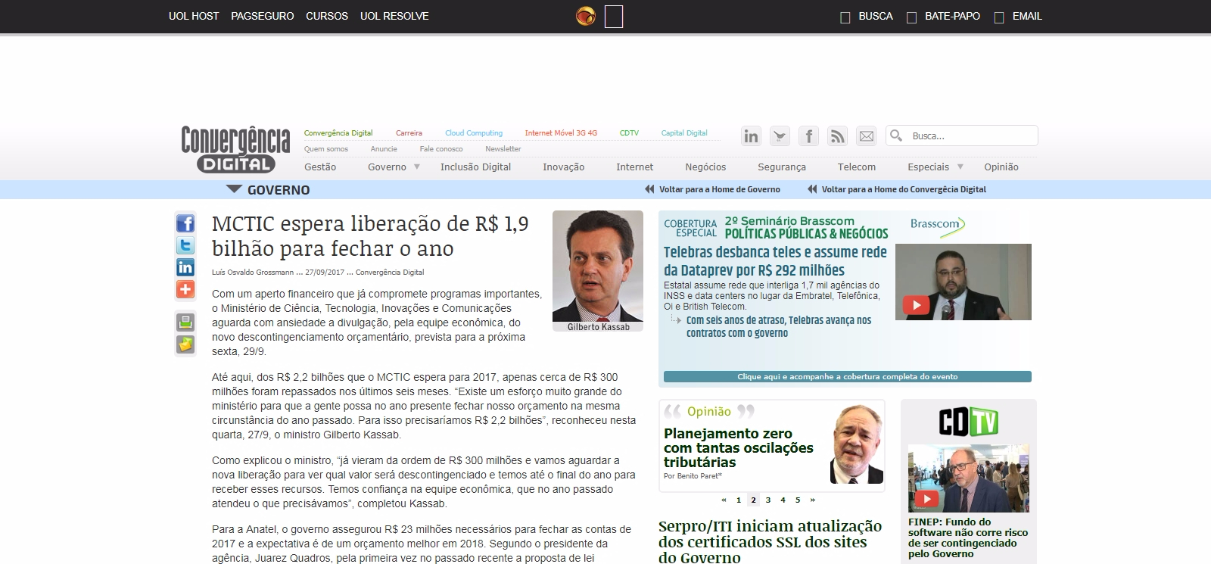Open the Internet menu item
The height and width of the screenshot is (564, 1211).
(634, 167)
